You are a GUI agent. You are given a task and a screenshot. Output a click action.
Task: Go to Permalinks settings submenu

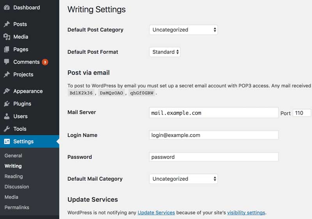[x=17, y=207]
